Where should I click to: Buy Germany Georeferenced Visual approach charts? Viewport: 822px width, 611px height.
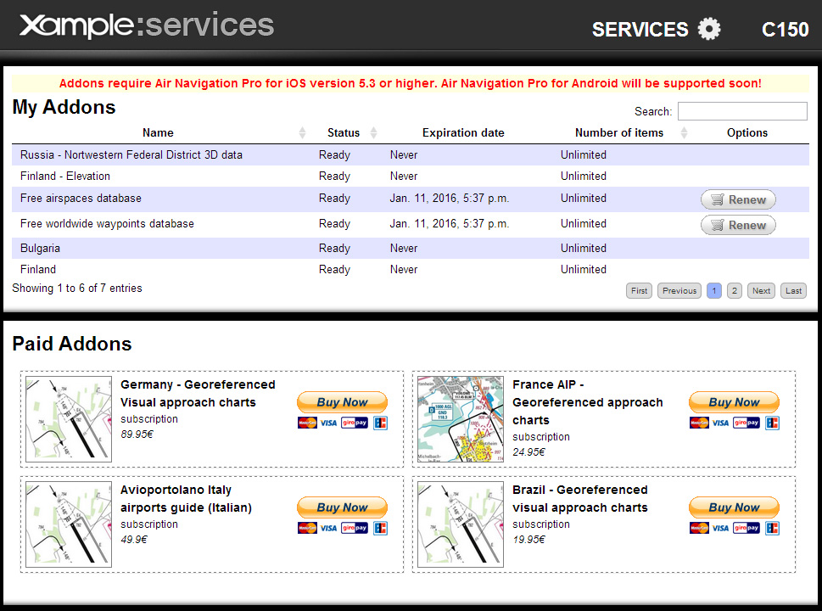pos(342,402)
